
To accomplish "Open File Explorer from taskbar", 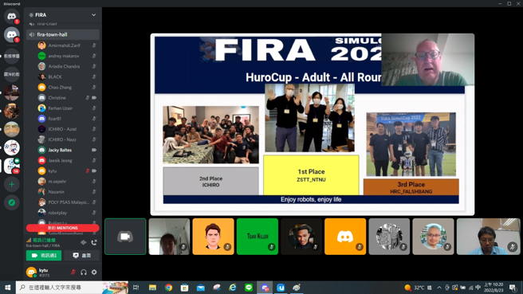I will point(152,288).
